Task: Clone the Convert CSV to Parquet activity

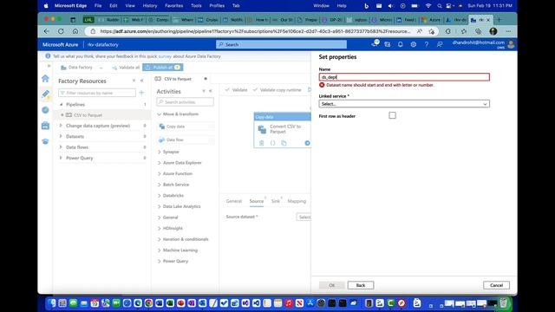Action: point(284,143)
